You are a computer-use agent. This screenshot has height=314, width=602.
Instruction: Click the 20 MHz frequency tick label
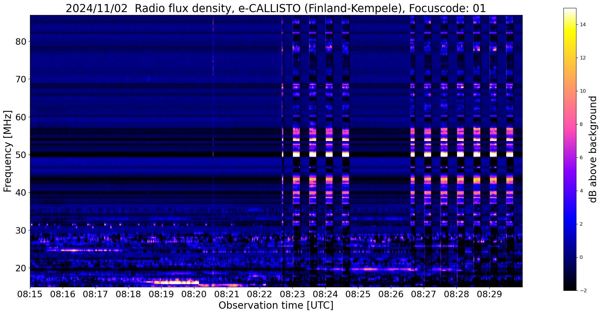pos(21,268)
